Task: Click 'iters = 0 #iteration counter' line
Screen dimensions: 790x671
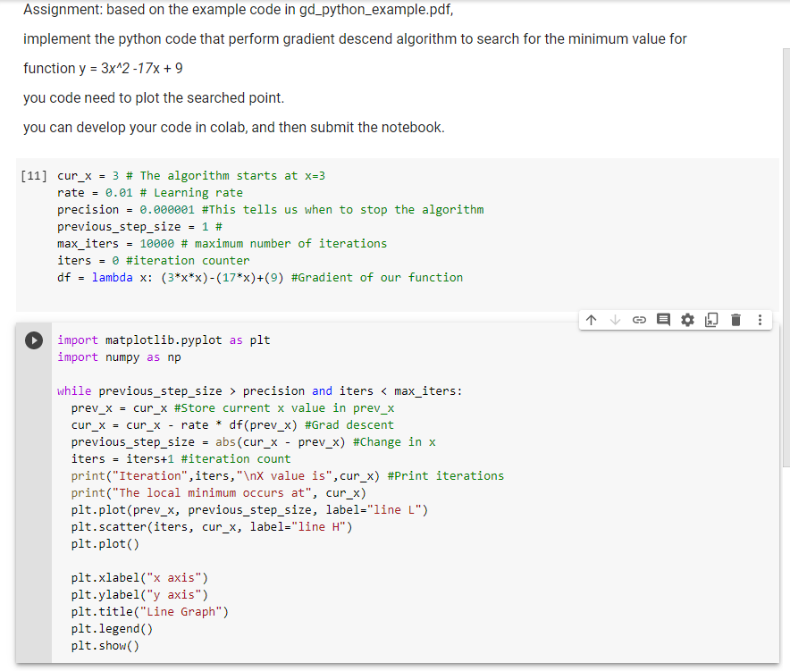Action: point(153,260)
